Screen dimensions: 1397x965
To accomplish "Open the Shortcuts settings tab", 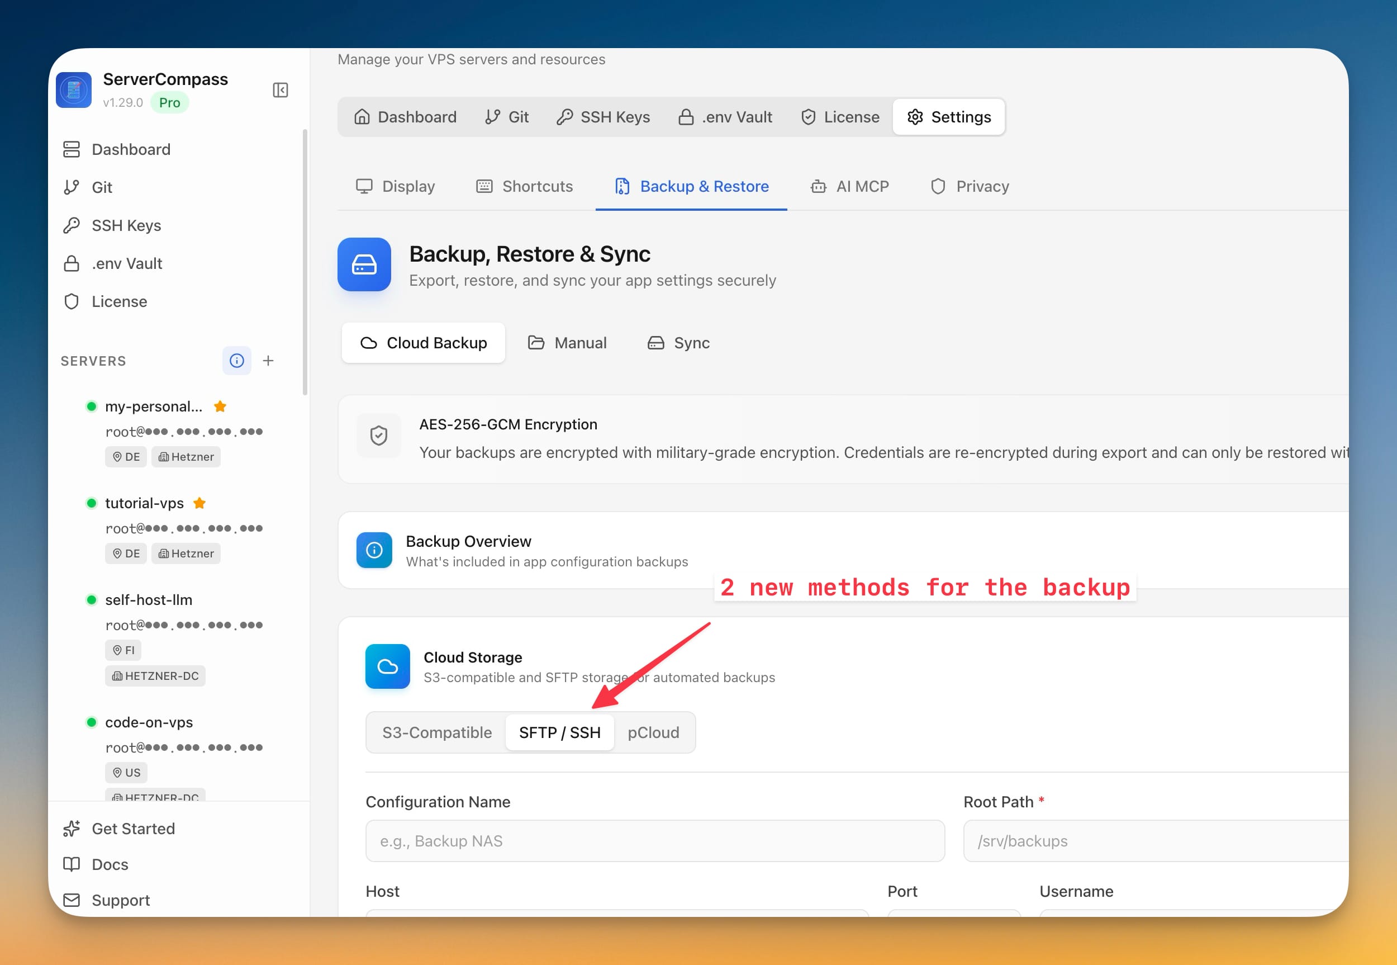I will [525, 186].
